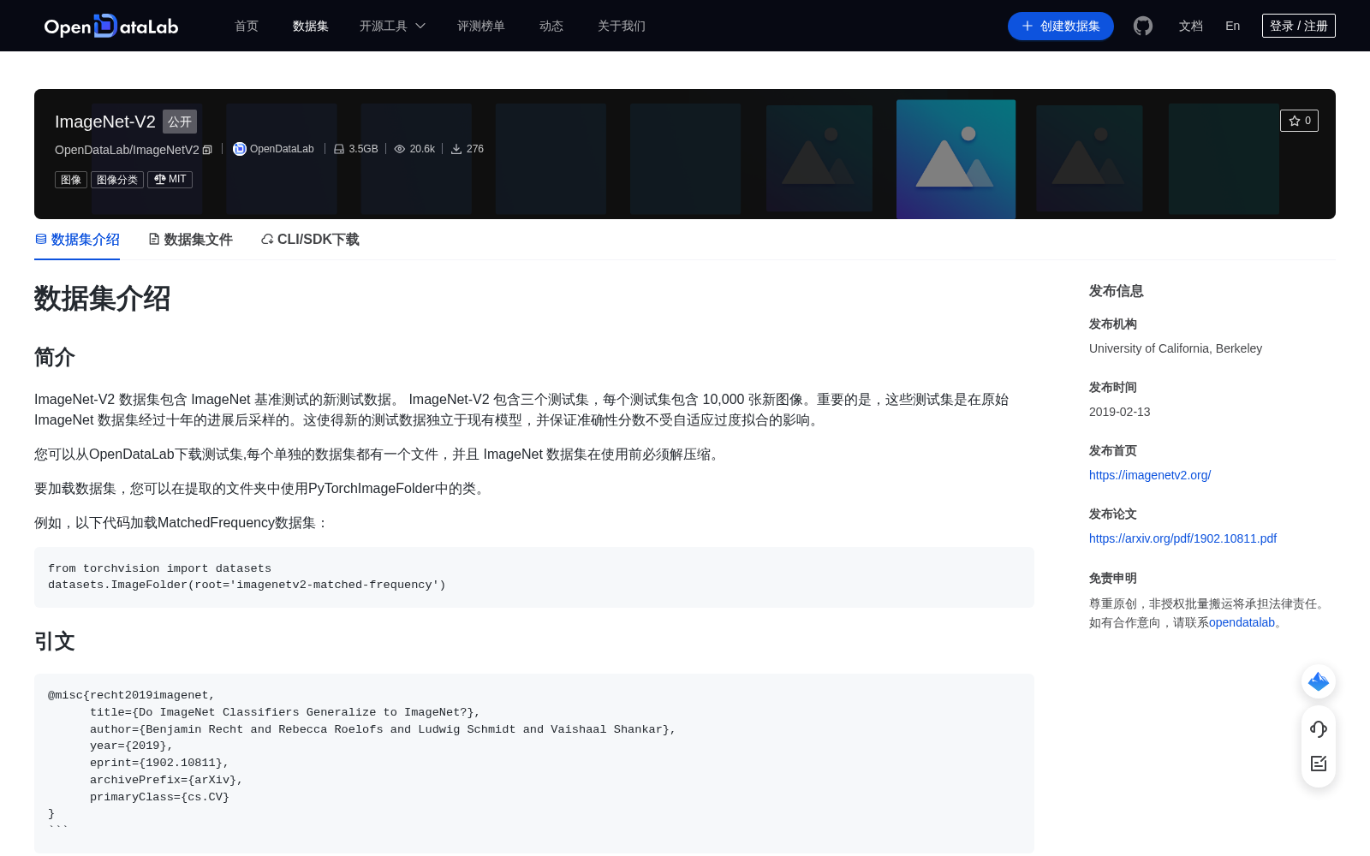Star the ImageNet-V2 dataset
Image resolution: width=1370 pixels, height=856 pixels.
tap(1299, 121)
